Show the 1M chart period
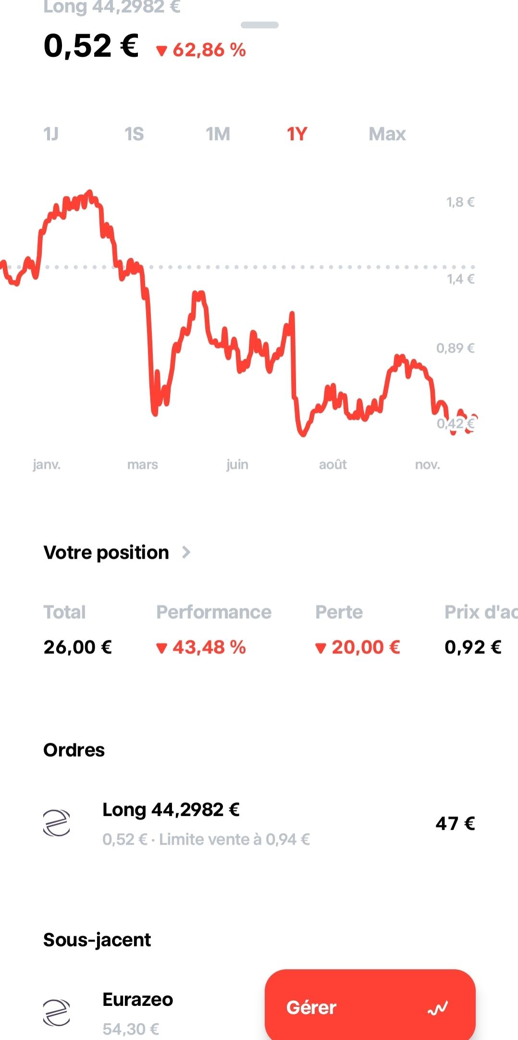 tap(218, 134)
